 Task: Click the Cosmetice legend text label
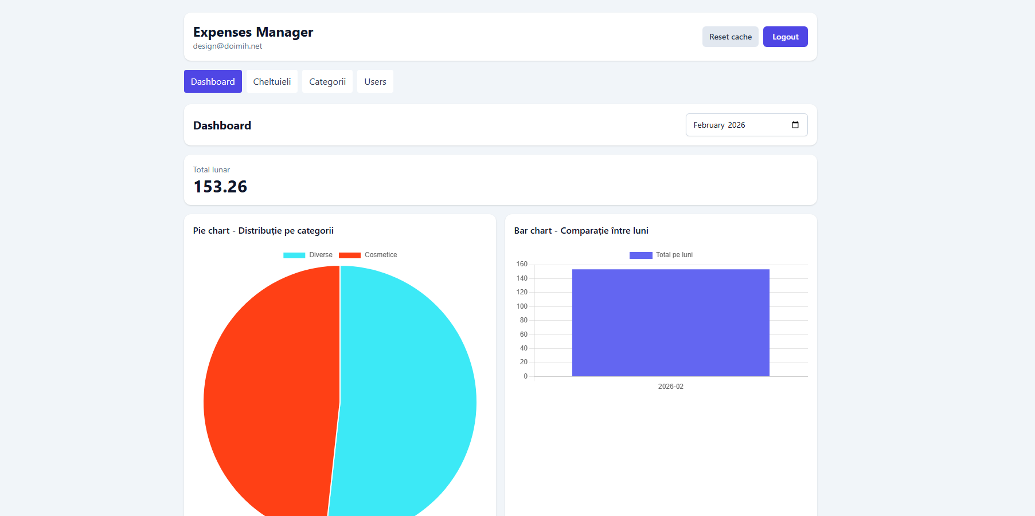(x=381, y=255)
